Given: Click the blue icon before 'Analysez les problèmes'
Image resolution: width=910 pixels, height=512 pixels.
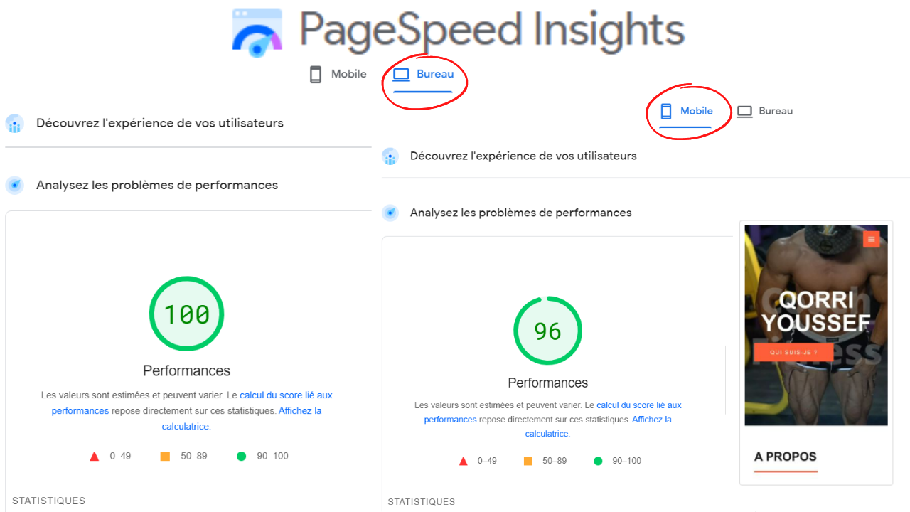Looking at the screenshot, I should [x=14, y=185].
